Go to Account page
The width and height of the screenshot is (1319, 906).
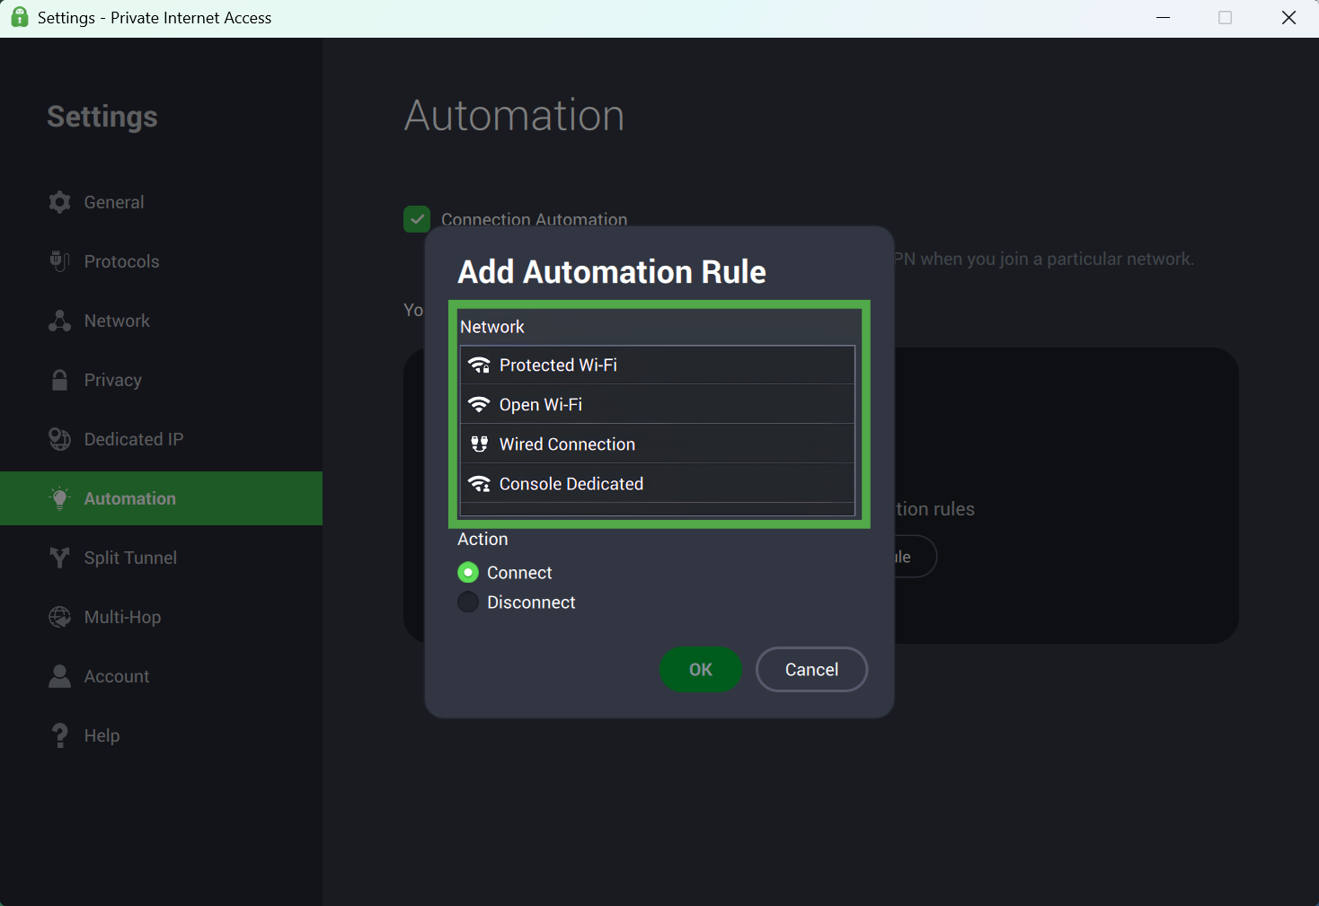tap(162, 676)
